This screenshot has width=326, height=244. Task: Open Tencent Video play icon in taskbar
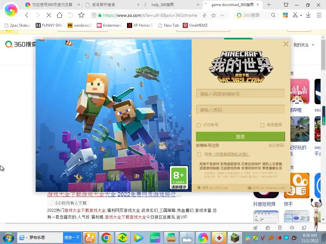click(x=139, y=238)
